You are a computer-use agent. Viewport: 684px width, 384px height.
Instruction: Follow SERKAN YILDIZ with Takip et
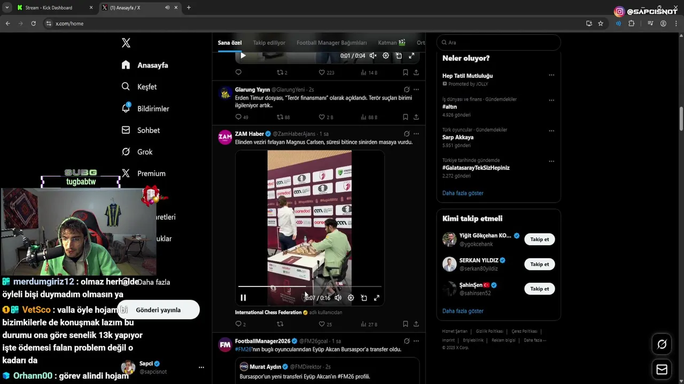point(539,264)
